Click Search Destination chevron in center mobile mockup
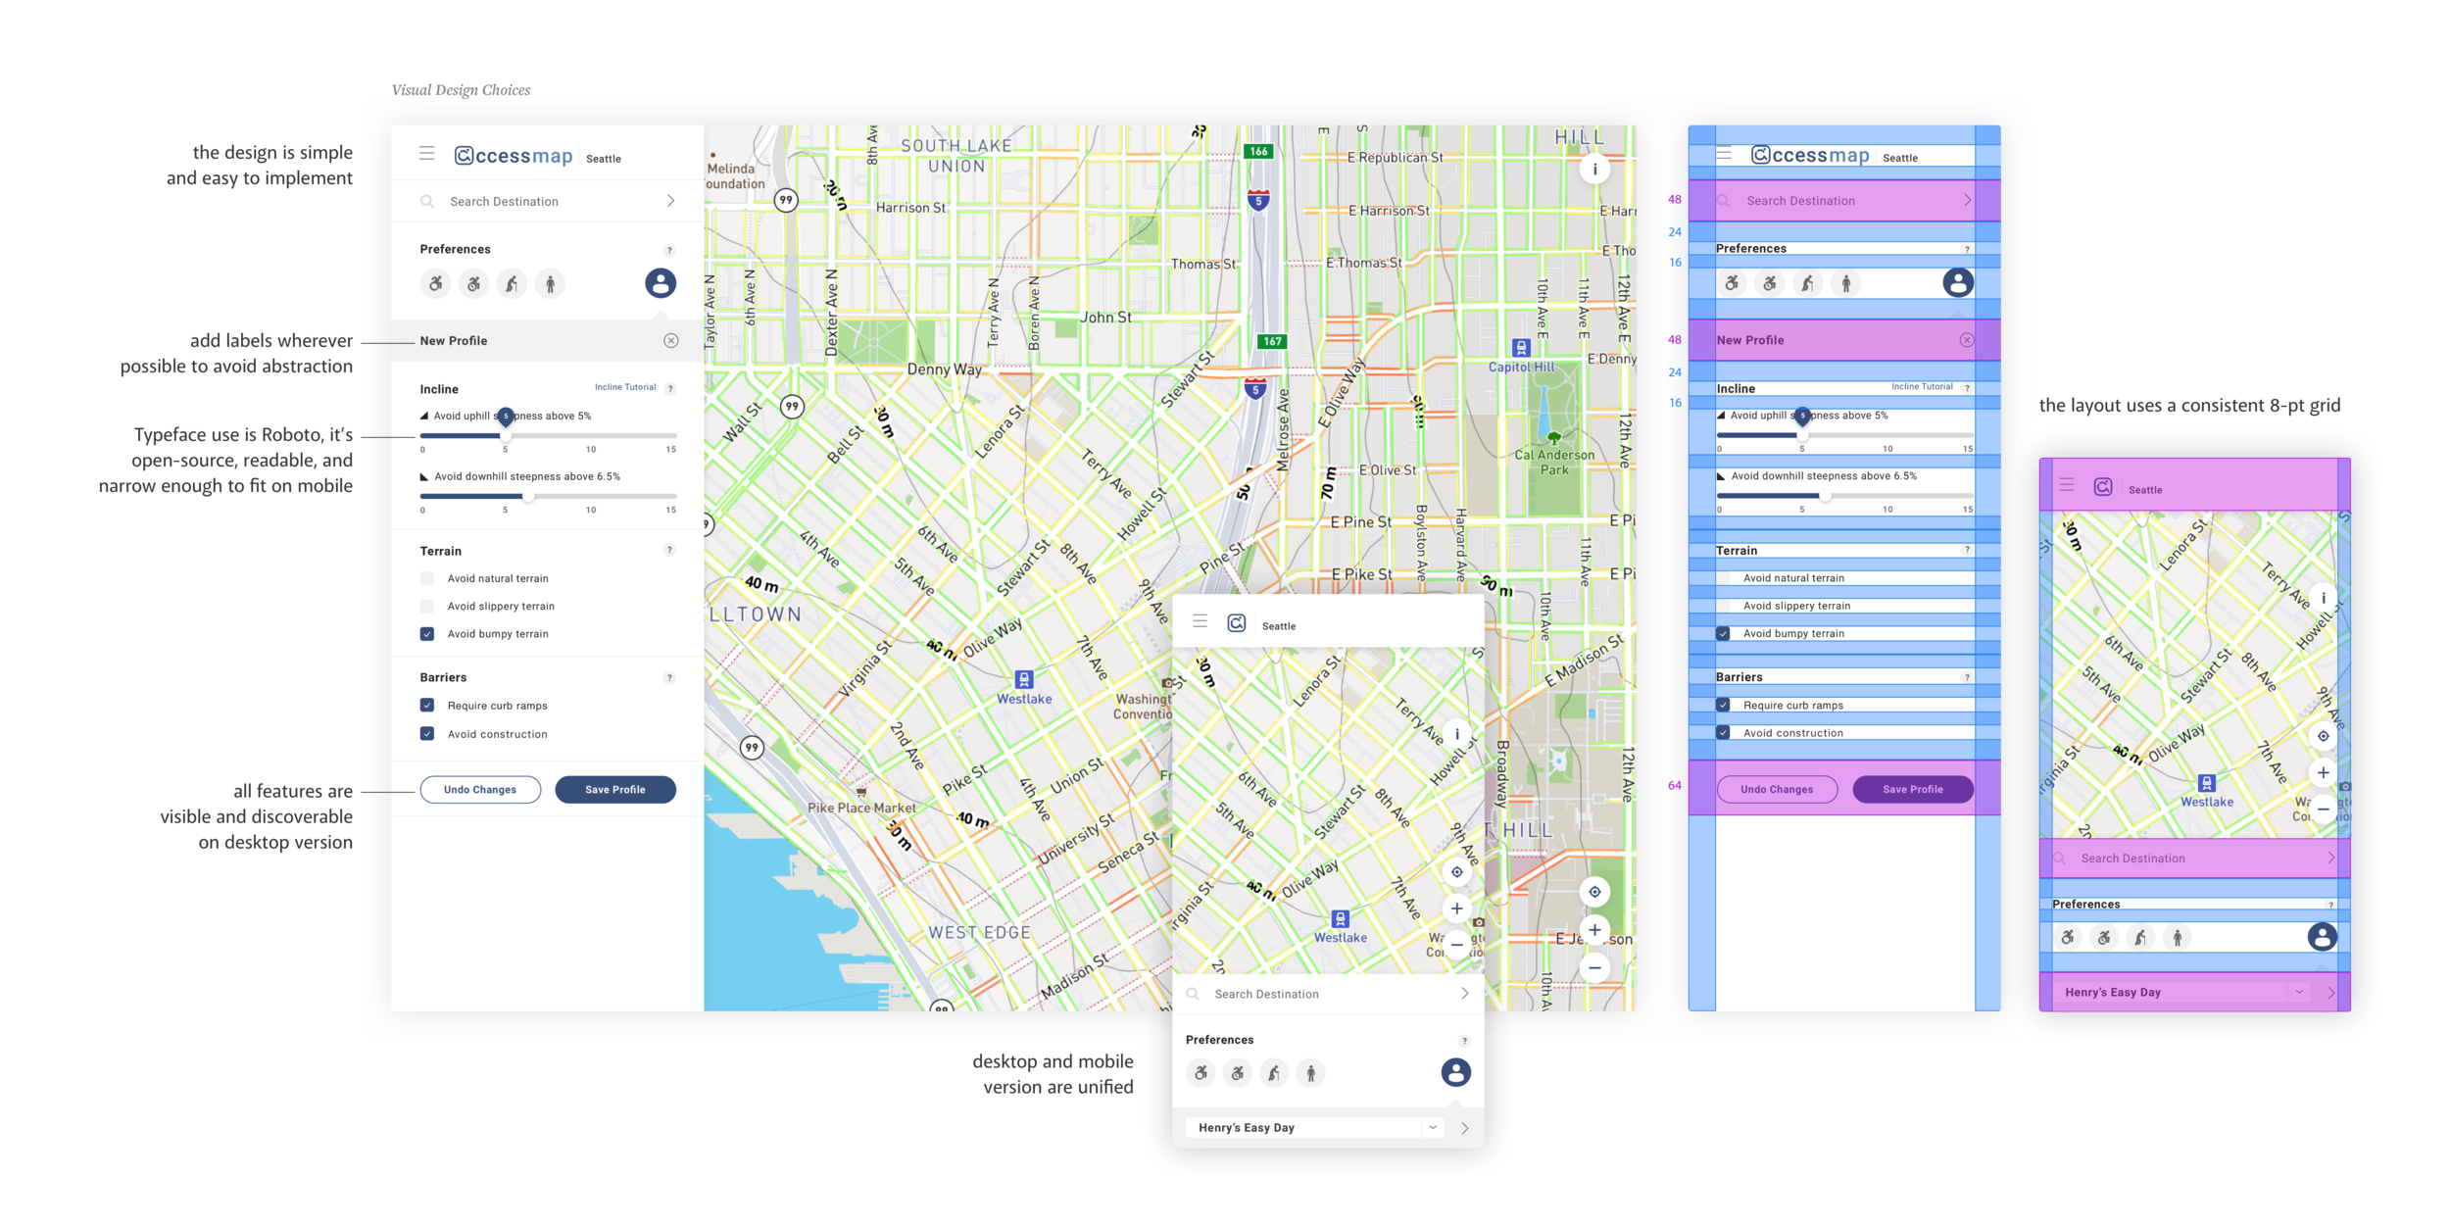Image resolution: width=2450 pixels, height=1228 pixels. tap(1465, 994)
